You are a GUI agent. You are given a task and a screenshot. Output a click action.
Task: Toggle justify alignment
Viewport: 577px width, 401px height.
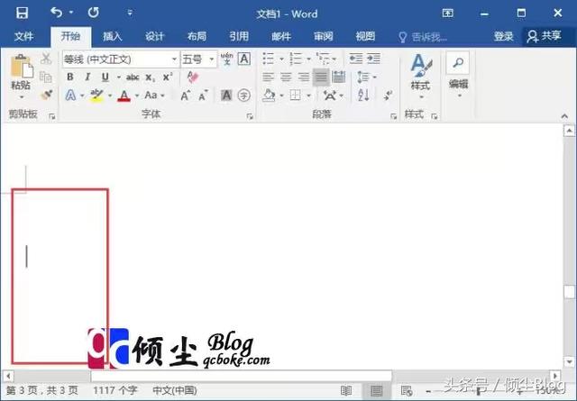pyautogui.click(x=321, y=77)
